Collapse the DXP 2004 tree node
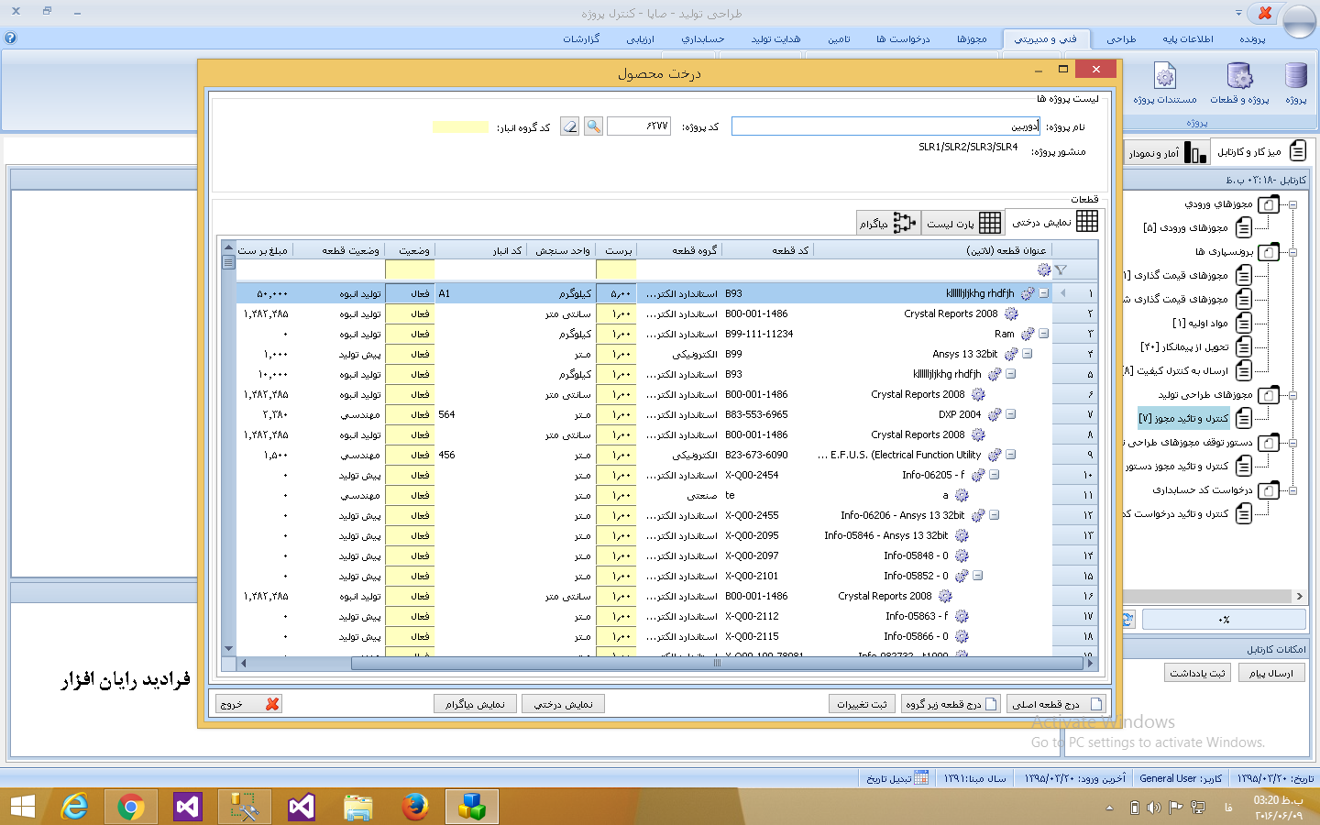This screenshot has height=825, width=1320. [x=1010, y=414]
